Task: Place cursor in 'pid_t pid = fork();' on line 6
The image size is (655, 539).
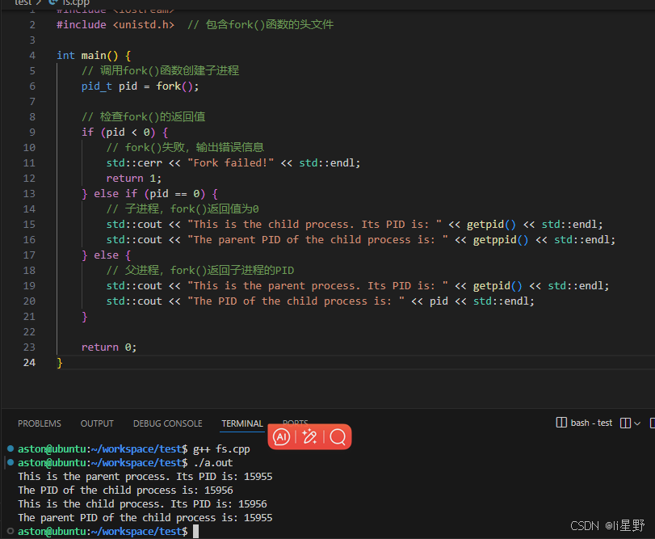Action: click(x=140, y=86)
